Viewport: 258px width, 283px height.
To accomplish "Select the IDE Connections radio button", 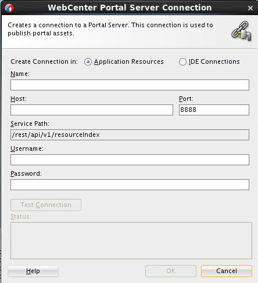I will coord(182,62).
